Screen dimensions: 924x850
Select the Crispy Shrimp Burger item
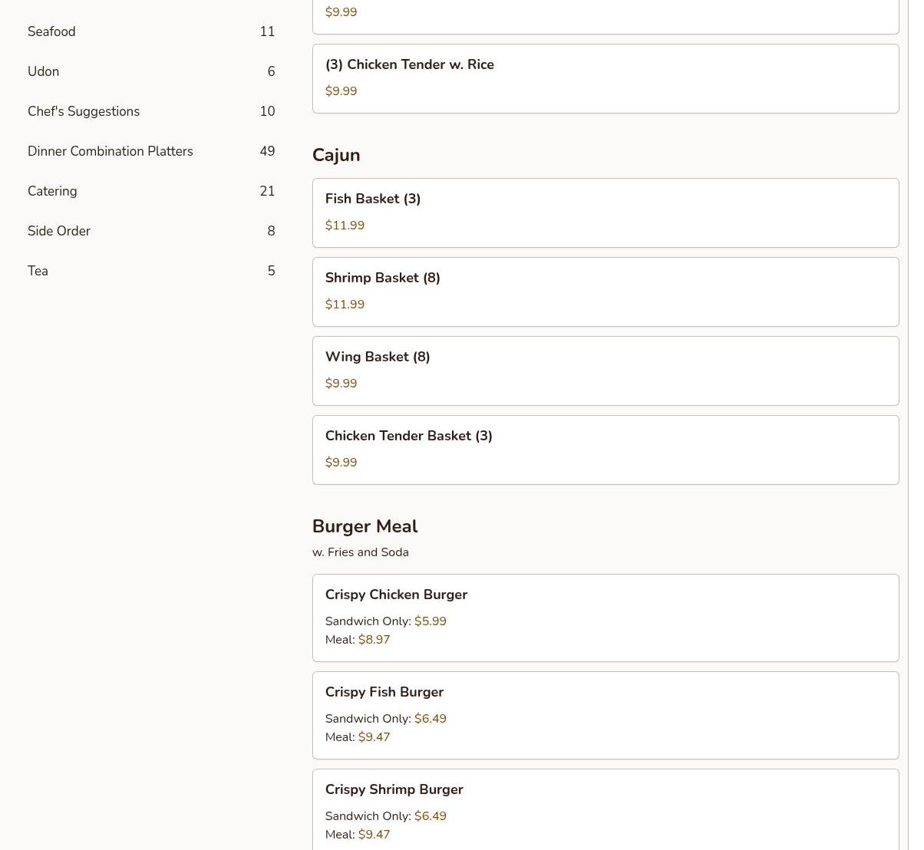coord(605,809)
